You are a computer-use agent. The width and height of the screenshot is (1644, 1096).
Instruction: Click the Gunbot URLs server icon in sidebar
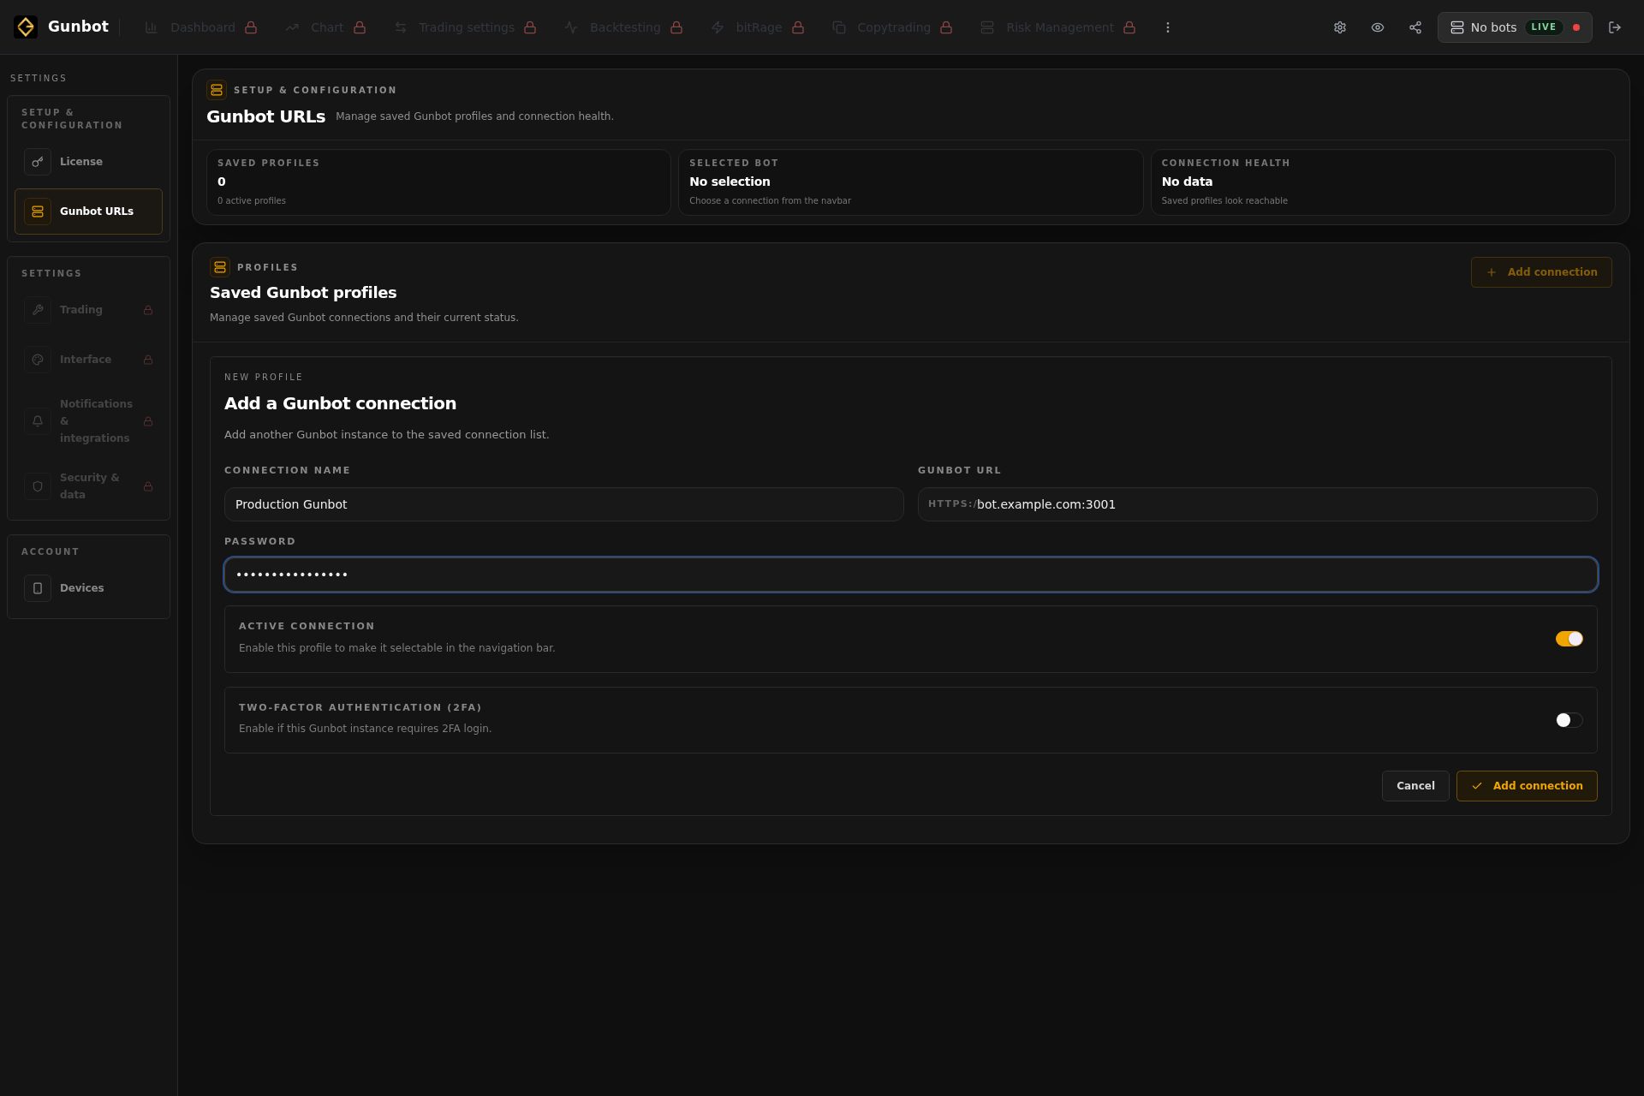pos(38,211)
